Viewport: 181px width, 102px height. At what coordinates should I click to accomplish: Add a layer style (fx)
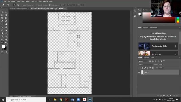[161, 96]
